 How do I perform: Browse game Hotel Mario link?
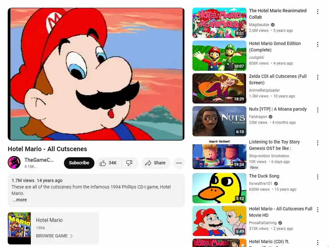54,236
